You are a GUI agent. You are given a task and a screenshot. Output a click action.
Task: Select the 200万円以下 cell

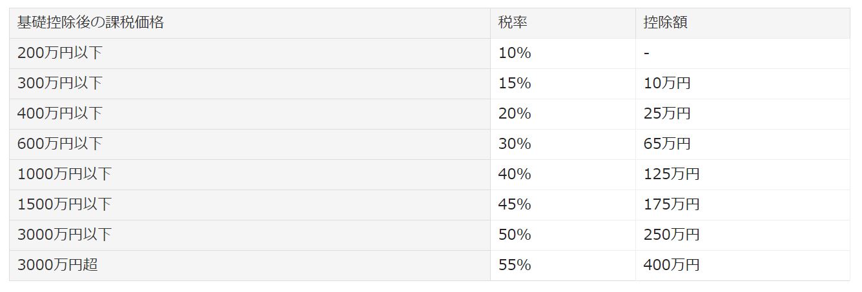(59, 53)
